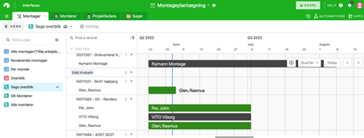
Task: Click Add task
Action: pyautogui.click(x=80, y=49)
